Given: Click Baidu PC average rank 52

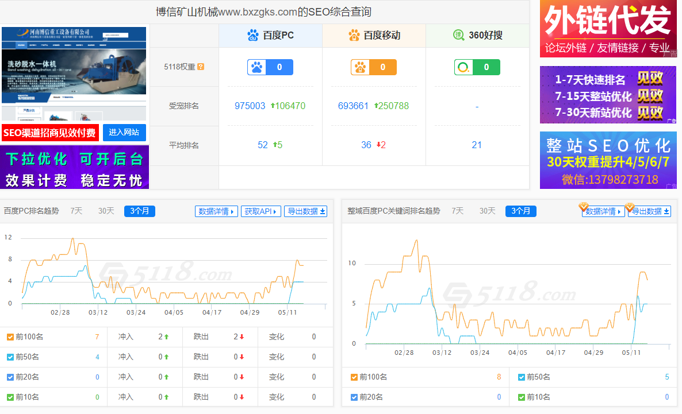Looking at the screenshot, I should point(263,145).
